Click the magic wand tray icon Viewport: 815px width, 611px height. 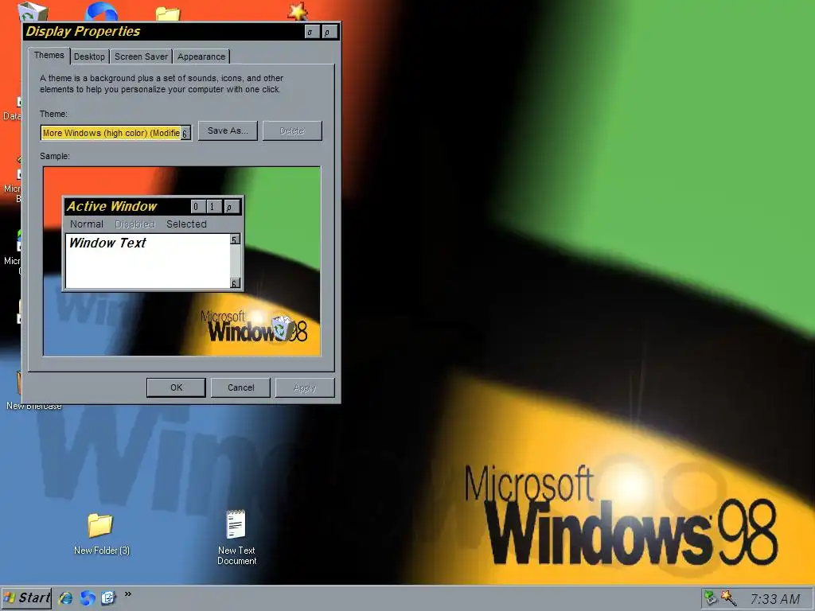[x=729, y=598]
